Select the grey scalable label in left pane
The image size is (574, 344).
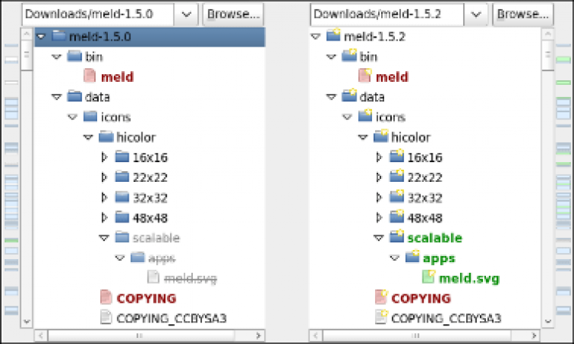tap(156, 238)
